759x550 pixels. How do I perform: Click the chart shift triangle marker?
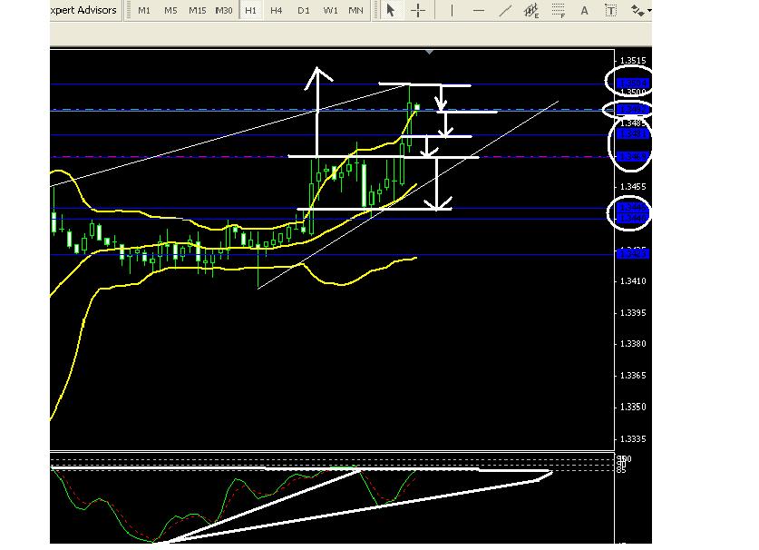coord(429,53)
